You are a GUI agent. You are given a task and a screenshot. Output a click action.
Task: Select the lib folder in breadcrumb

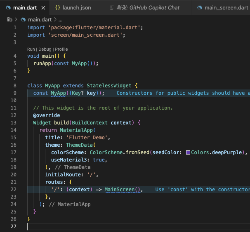click(x=9, y=20)
